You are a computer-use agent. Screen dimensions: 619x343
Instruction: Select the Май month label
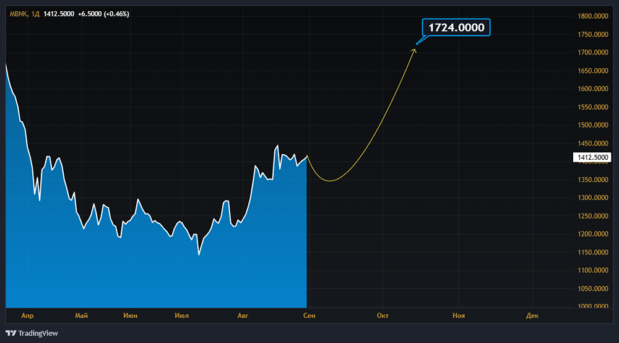(x=81, y=316)
